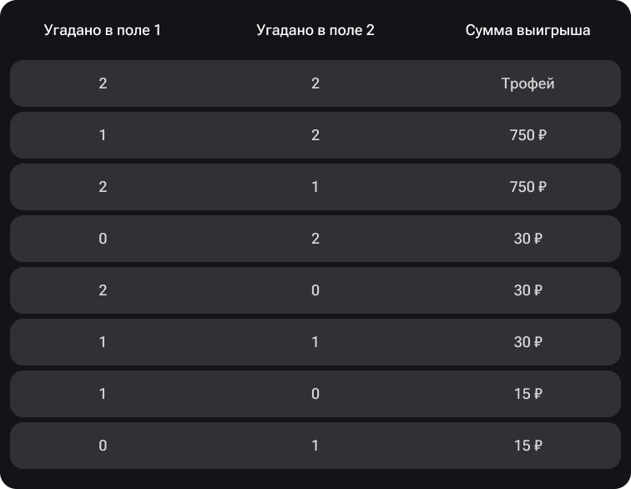Click field 2 value '0' in the first 15 ₽ row

point(315,394)
